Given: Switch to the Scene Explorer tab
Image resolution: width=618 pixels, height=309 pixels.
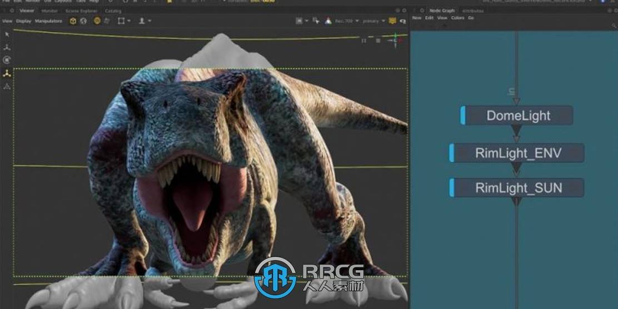Looking at the screenshot, I should coord(81,11).
